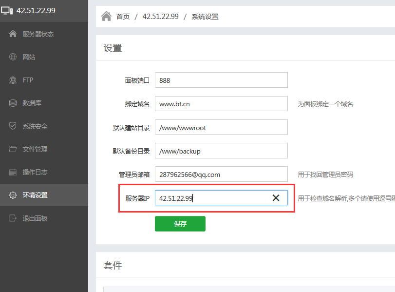The image size is (395, 292).
Task: Open 首页 breadcrumb link
Action: (x=123, y=17)
